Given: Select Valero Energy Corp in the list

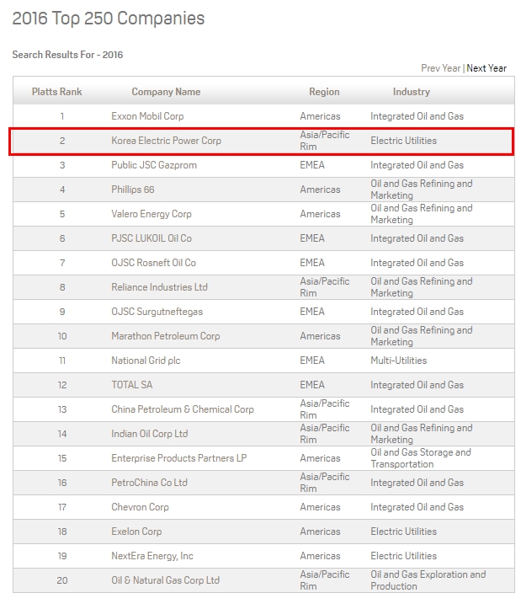Looking at the screenshot, I should 152,214.
